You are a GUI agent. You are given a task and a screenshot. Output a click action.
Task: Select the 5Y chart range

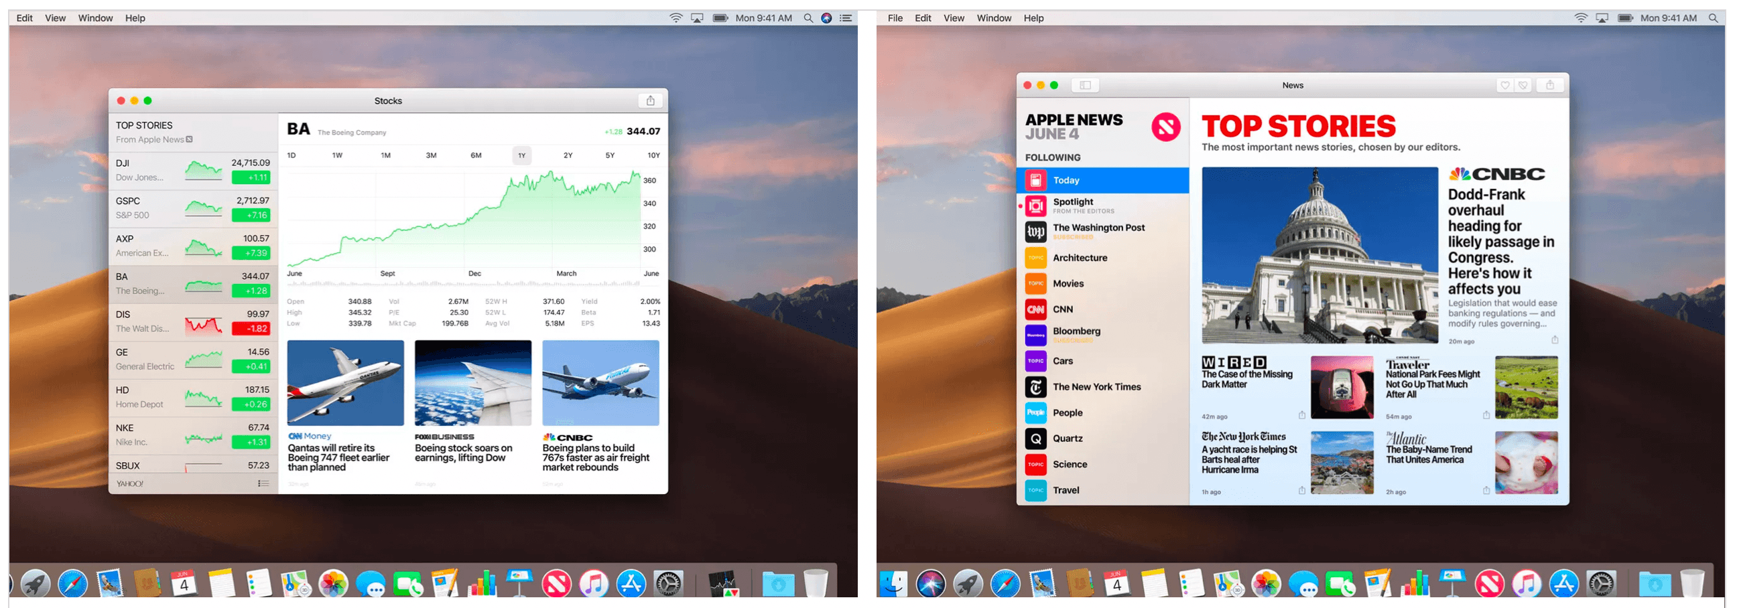610,156
